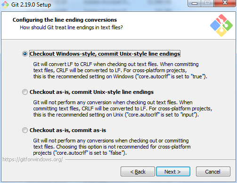Viewport: 237px width, 183px height.
Task: Select the 'Checkout Windows-style' radio circle
Action: click(25, 54)
